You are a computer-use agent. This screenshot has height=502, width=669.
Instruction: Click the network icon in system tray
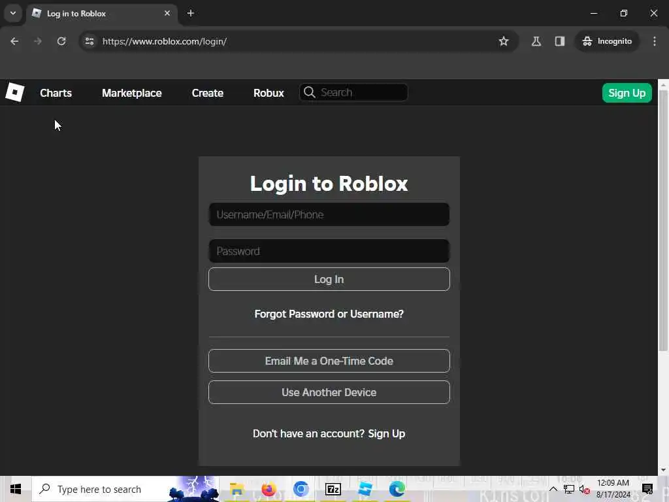click(569, 489)
